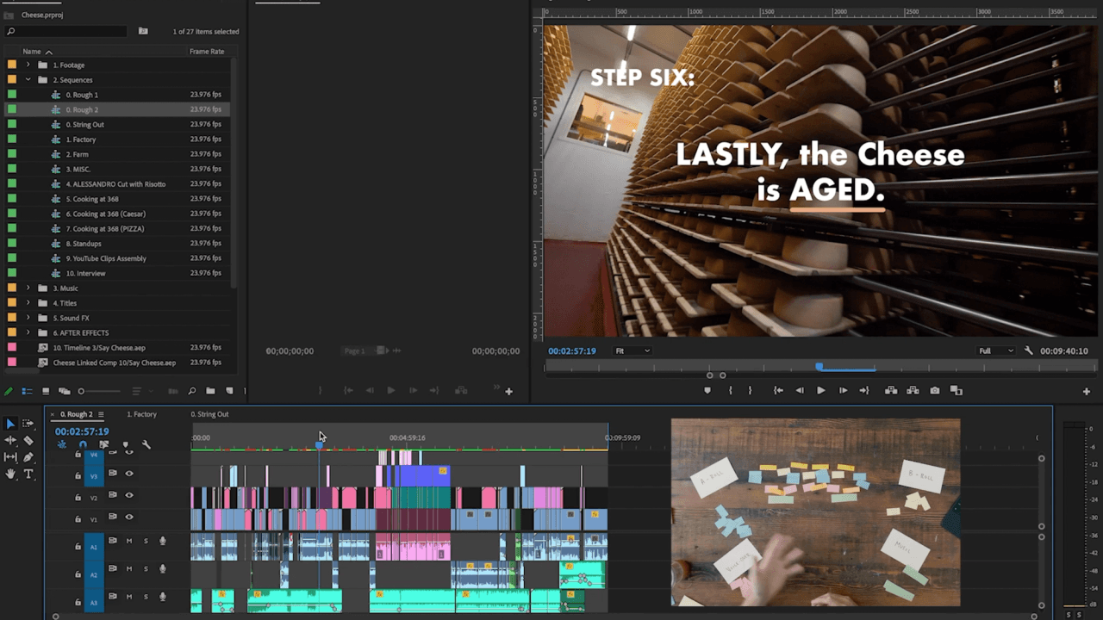The width and height of the screenshot is (1103, 620).
Task: Select 4. ALESSANDRO Cut with Risotto sequence
Action: (x=115, y=183)
